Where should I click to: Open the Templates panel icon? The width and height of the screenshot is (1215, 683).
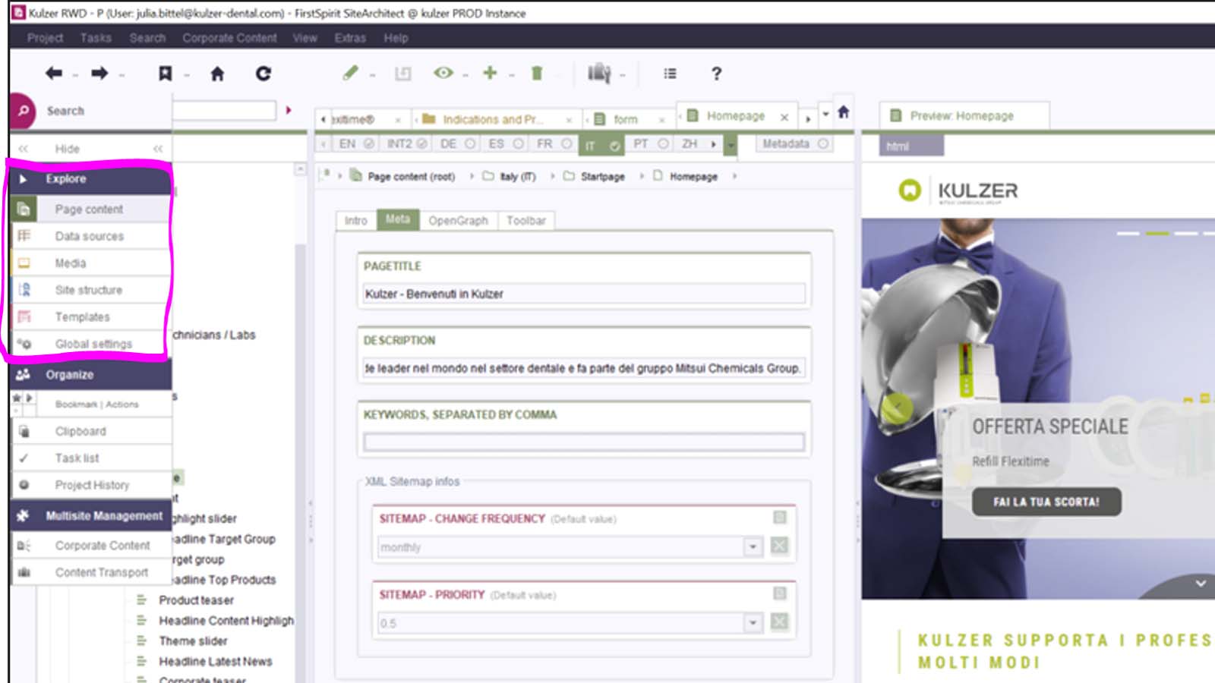[x=26, y=316]
